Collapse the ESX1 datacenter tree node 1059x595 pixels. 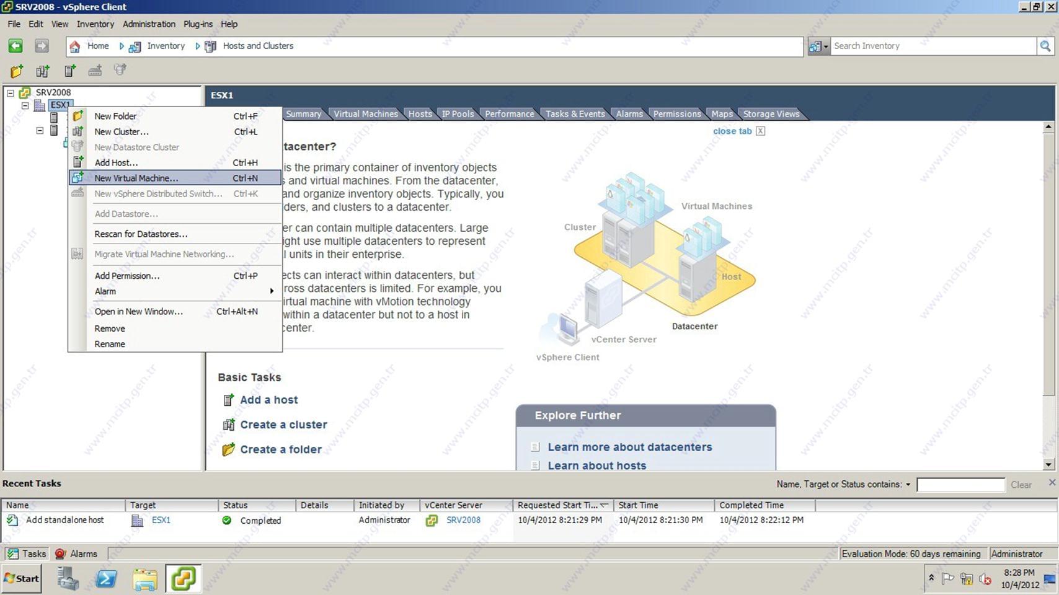[25, 105]
